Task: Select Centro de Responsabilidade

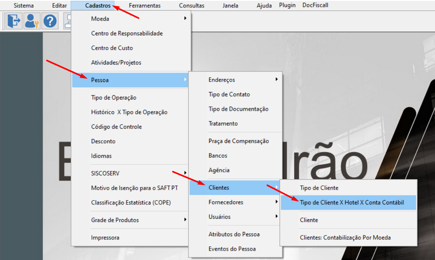Action: coord(131,33)
